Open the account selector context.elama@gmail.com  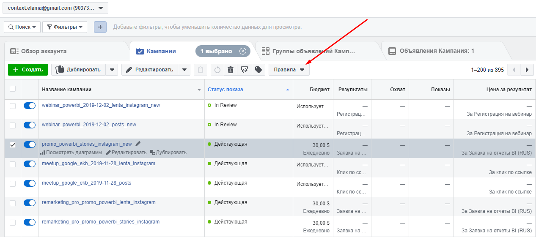(x=55, y=8)
